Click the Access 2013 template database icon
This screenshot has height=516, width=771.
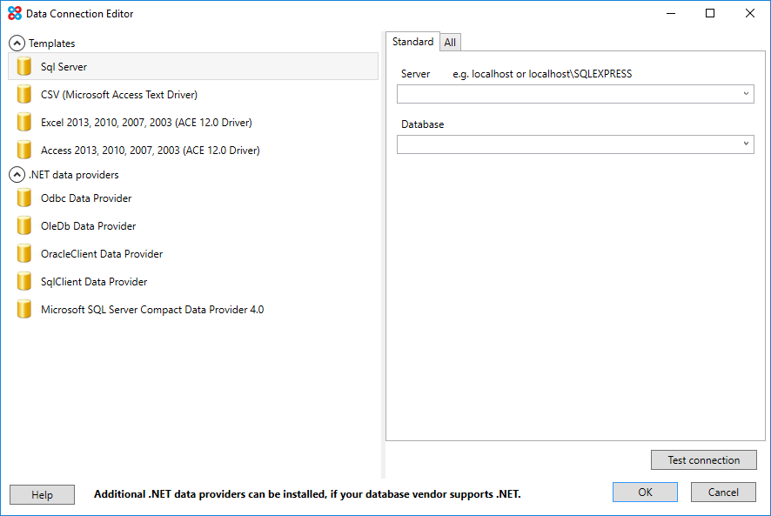[23, 150]
